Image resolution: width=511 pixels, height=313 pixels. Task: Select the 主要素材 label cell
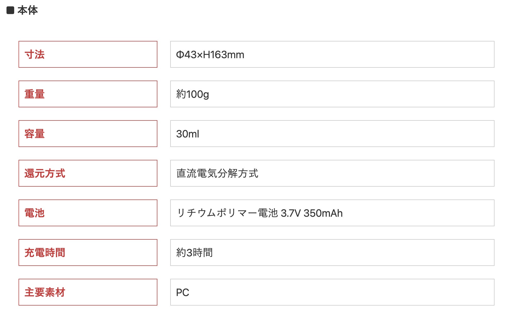click(x=88, y=292)
